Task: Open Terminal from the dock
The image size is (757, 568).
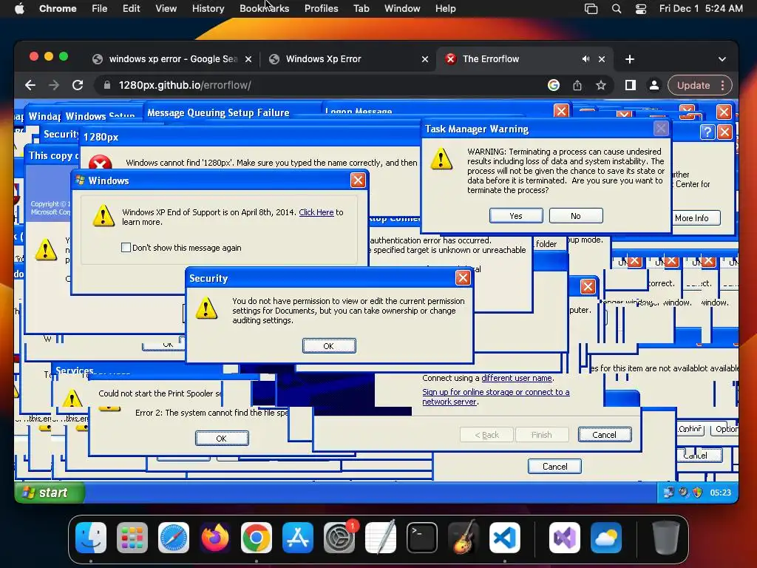Action: click(x=422, y=538)
